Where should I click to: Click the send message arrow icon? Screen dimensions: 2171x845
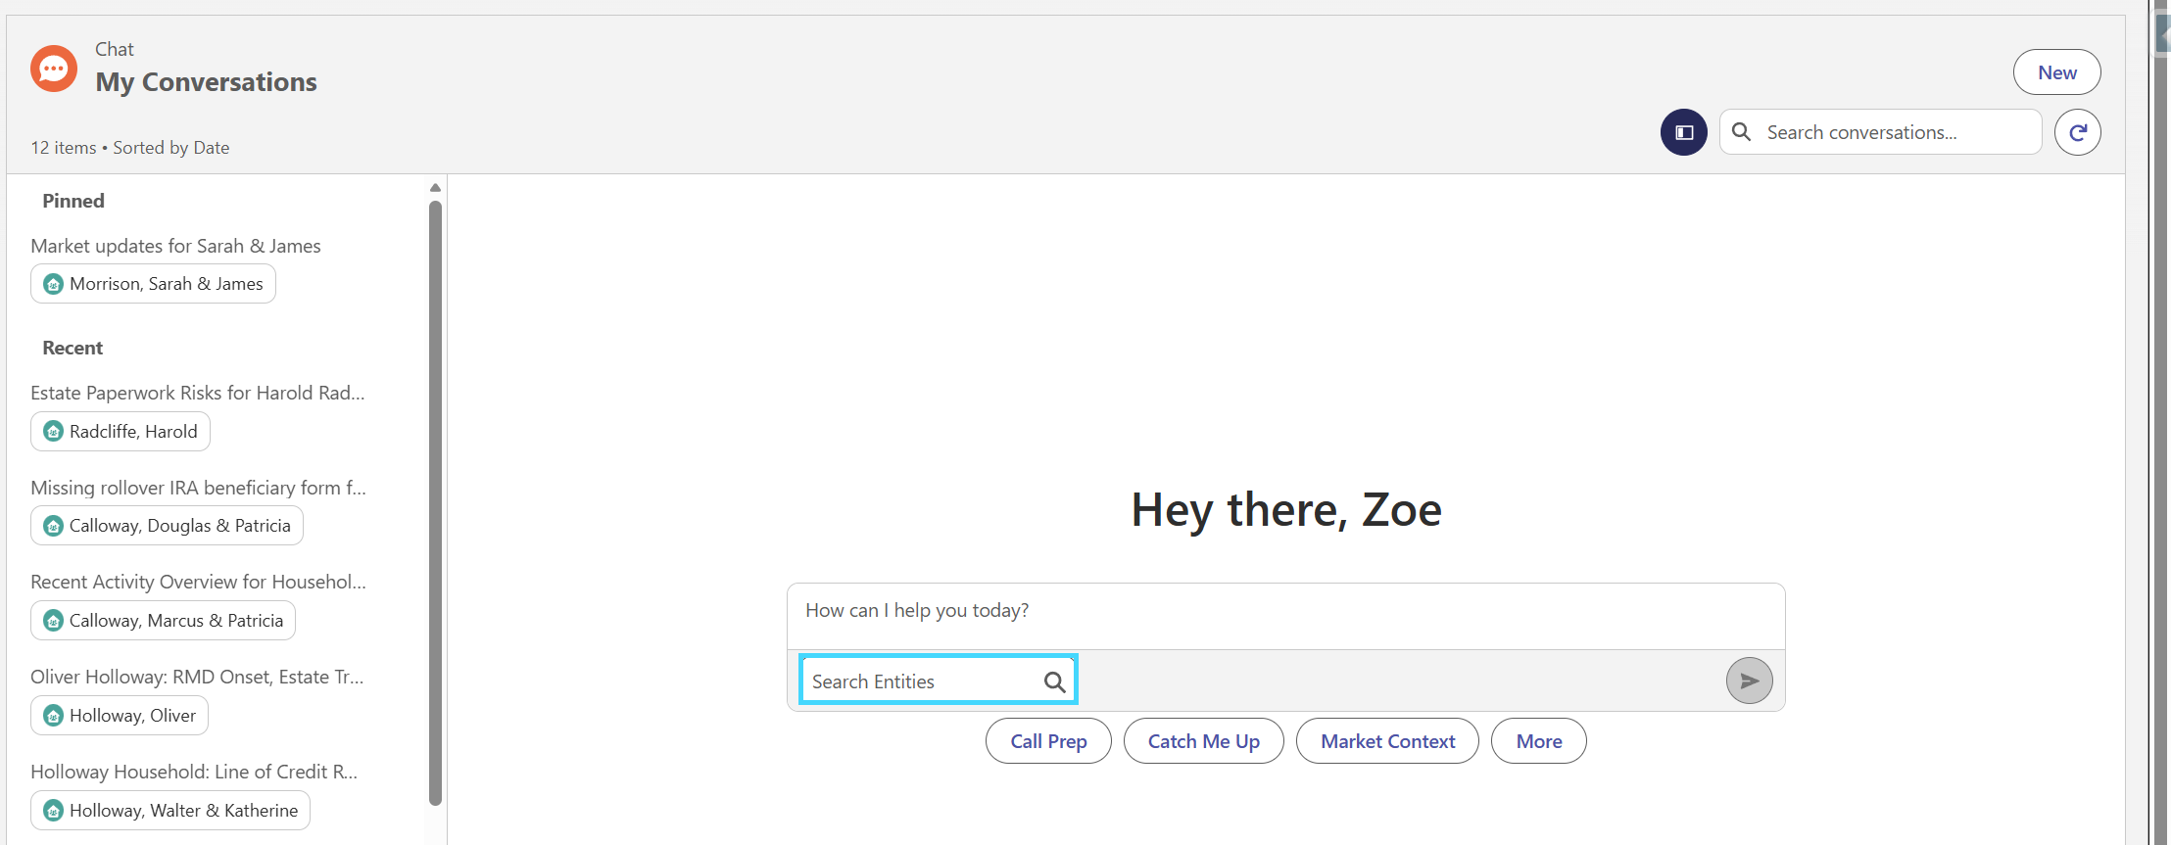[x=1750, y=681]
